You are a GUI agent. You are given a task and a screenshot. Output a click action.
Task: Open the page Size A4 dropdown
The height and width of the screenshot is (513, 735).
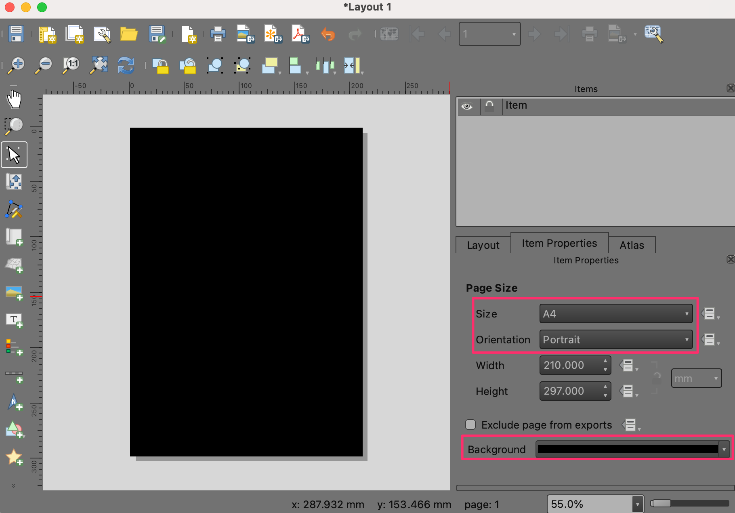615,314
